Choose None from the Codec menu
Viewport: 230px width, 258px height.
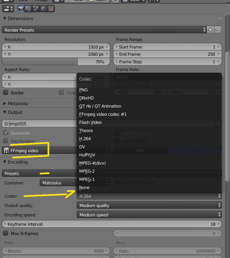coord(149,187)
